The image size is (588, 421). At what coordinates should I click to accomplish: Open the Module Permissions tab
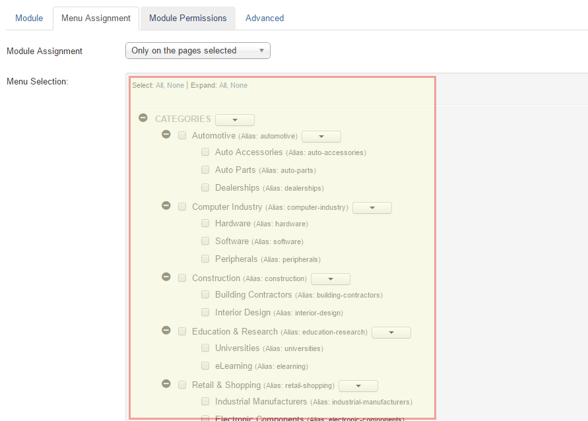pos(188,18)
